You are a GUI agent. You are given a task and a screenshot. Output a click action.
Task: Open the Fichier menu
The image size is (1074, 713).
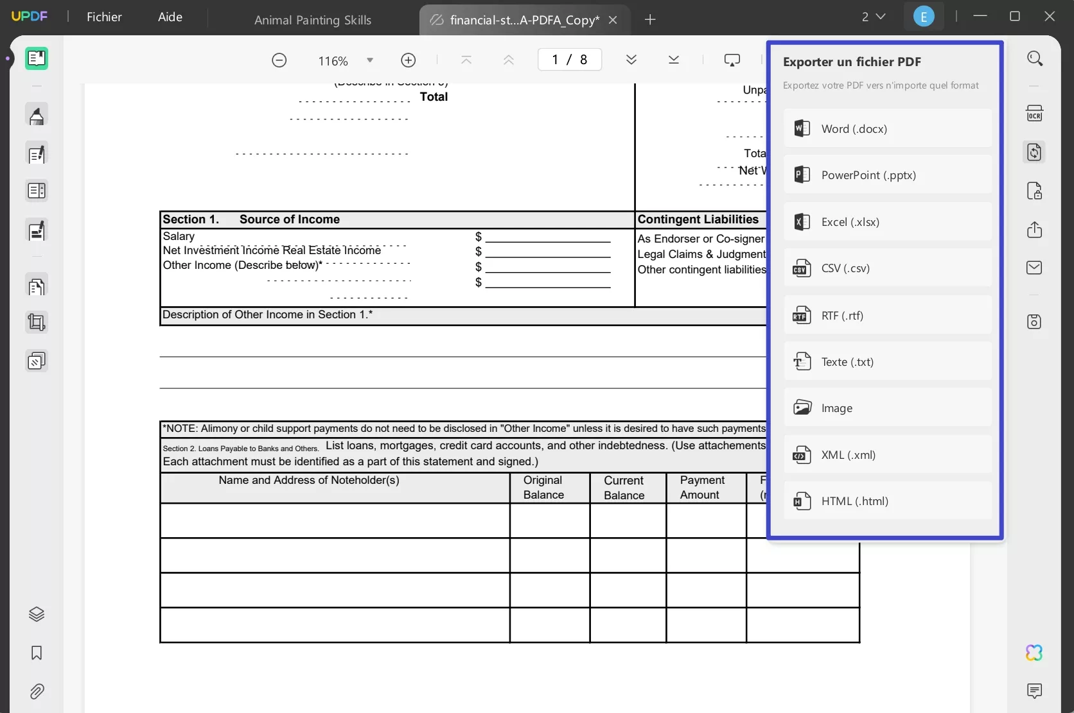[x=103, y=17]
